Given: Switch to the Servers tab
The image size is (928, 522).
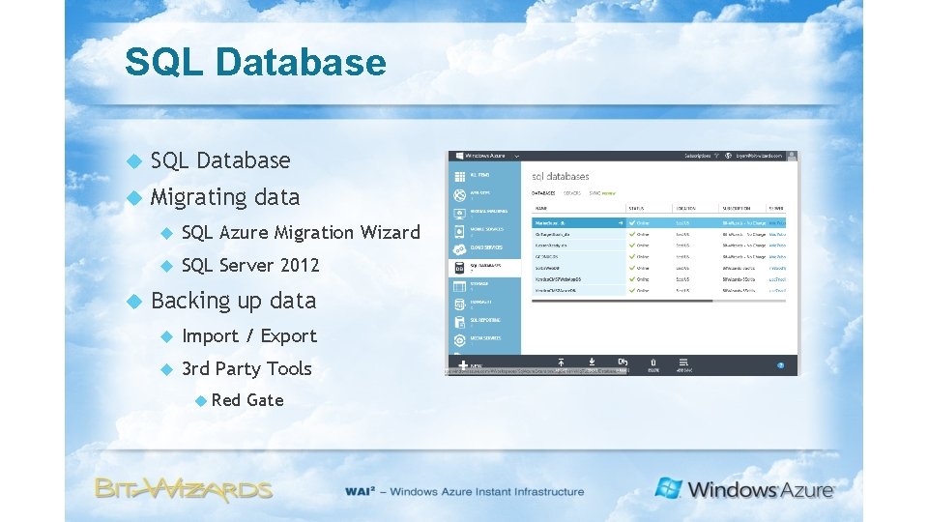Looking at the screenshot, I should click(x=571, y=193).
